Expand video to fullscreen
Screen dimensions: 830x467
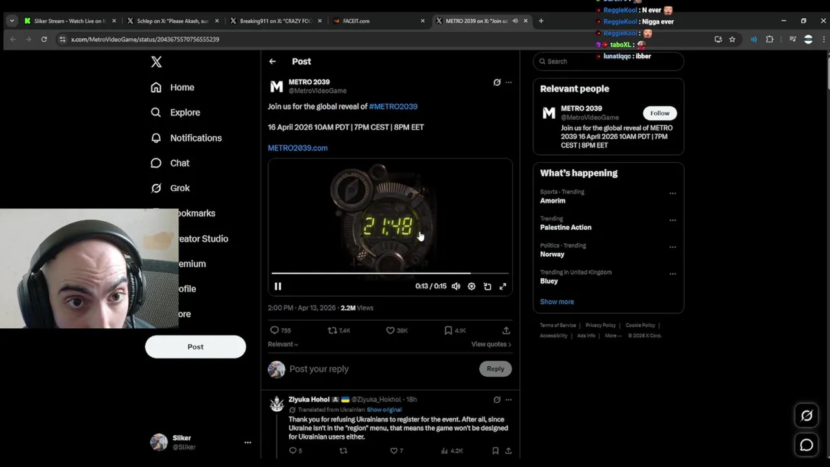(503, 286)
